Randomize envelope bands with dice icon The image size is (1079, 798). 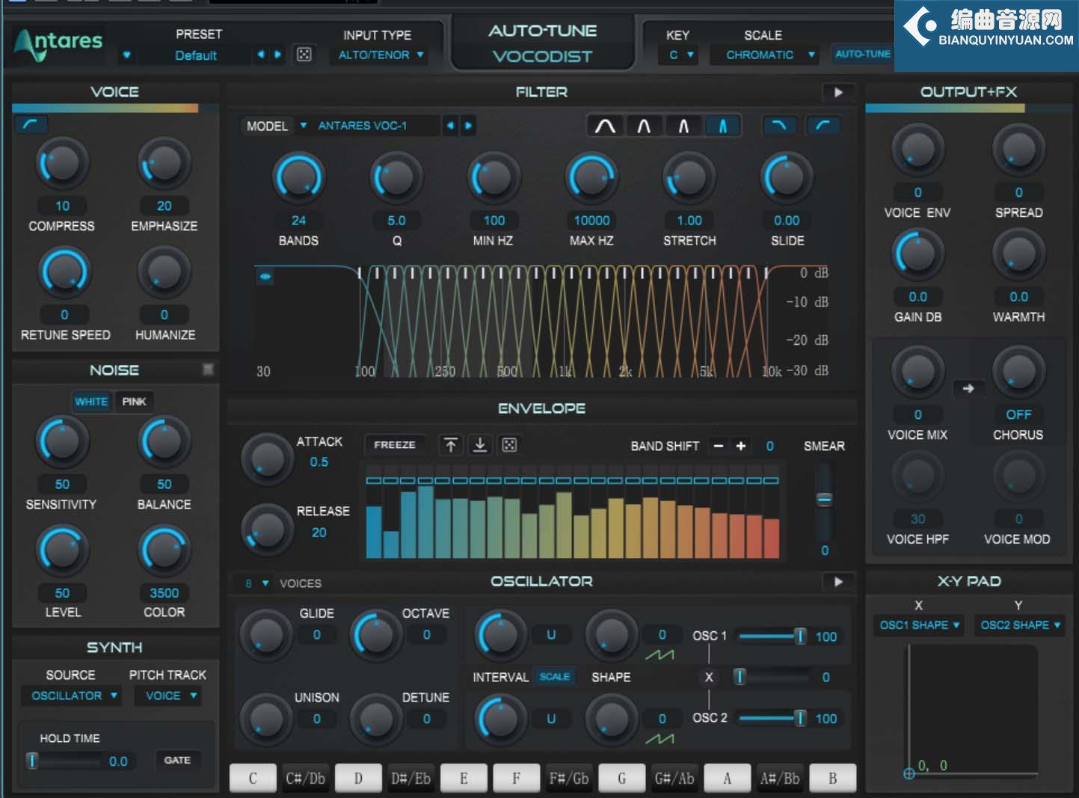pyautogui.click(x=509, y=445)
